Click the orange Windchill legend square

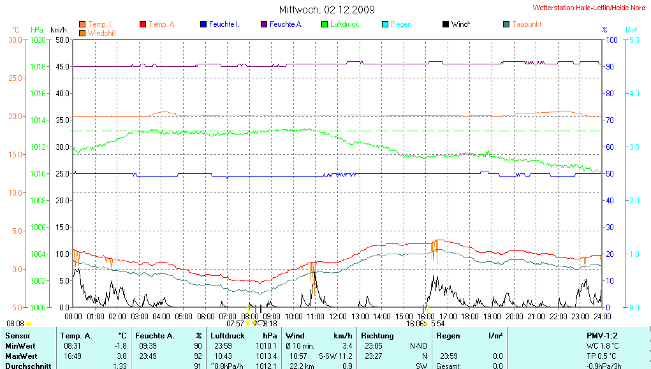pos(82,32)
